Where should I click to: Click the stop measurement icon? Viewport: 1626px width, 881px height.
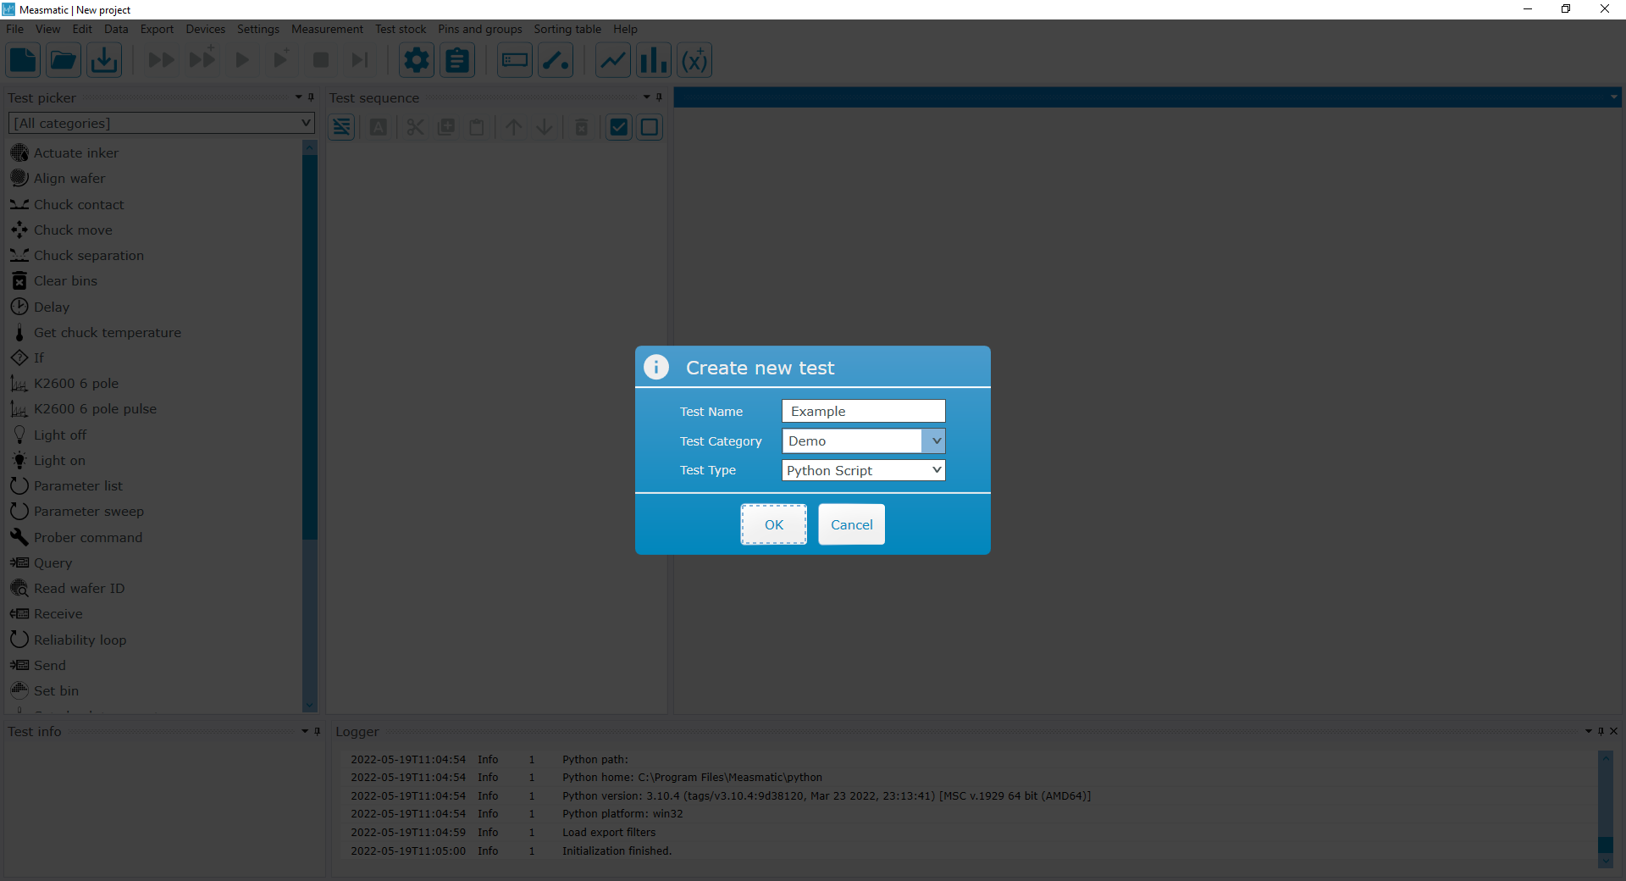click(321, 60)
